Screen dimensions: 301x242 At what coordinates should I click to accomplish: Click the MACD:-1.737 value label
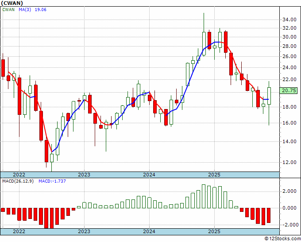pos(52,181)
